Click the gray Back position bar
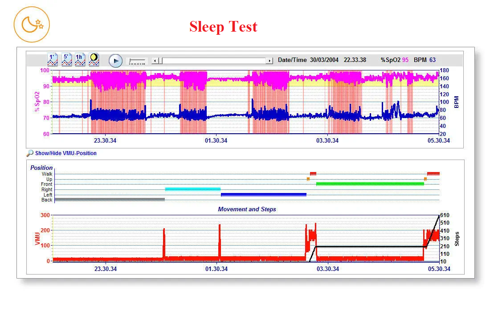This screenshot has height=312, width=490. pyautogui.click(x=109, y=199)
